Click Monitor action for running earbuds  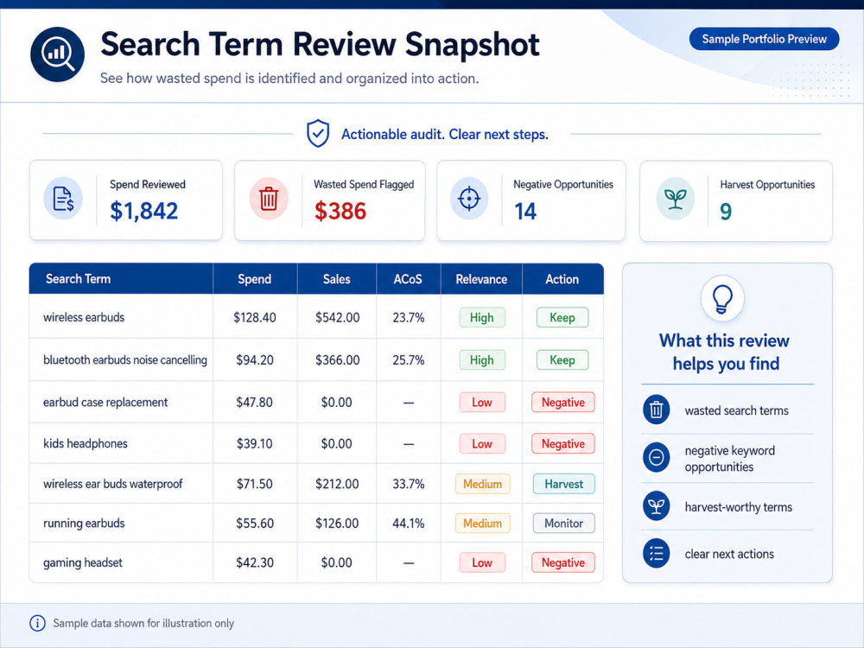coord(563,523)
